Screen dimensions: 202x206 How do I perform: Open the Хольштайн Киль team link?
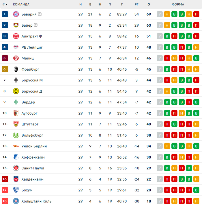36,201
